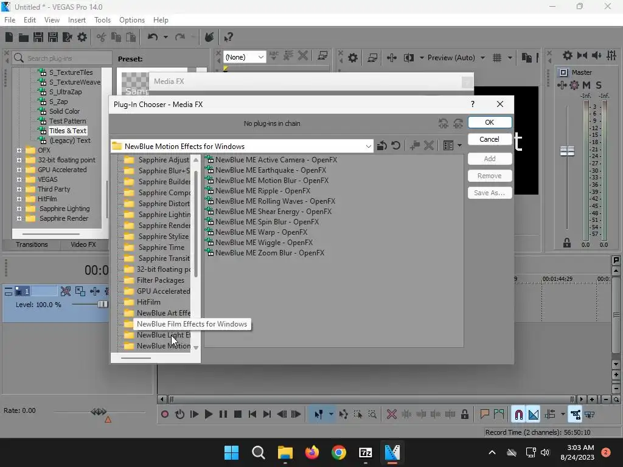Click Refresh icon in Plug-In Chooser
This screenshot has width=623, height=467.
pyautogui.click(x=395, y=146)
